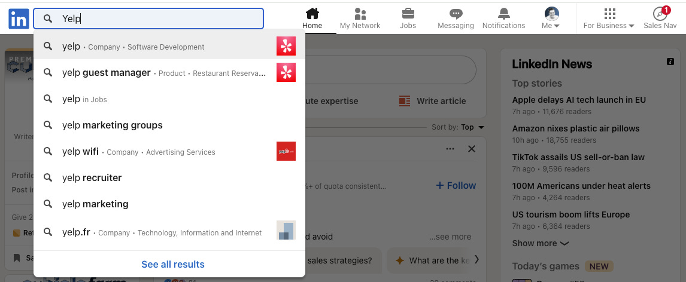
Task: Open Amazon nixes plastic air pillows story
Action: pos(576,129)
